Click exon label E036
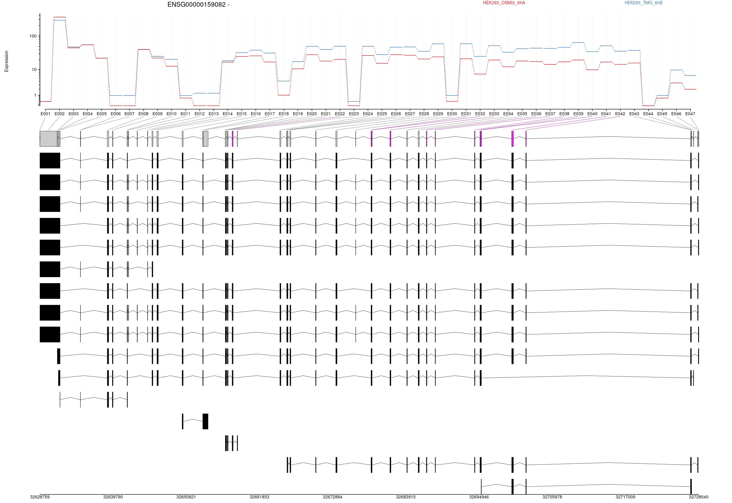This screenshot has width=732, height=503. 536,114
